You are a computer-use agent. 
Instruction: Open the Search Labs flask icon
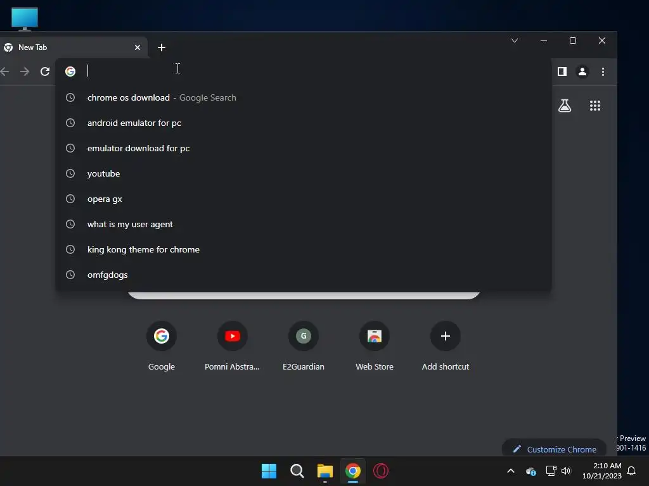coord(565,106)
